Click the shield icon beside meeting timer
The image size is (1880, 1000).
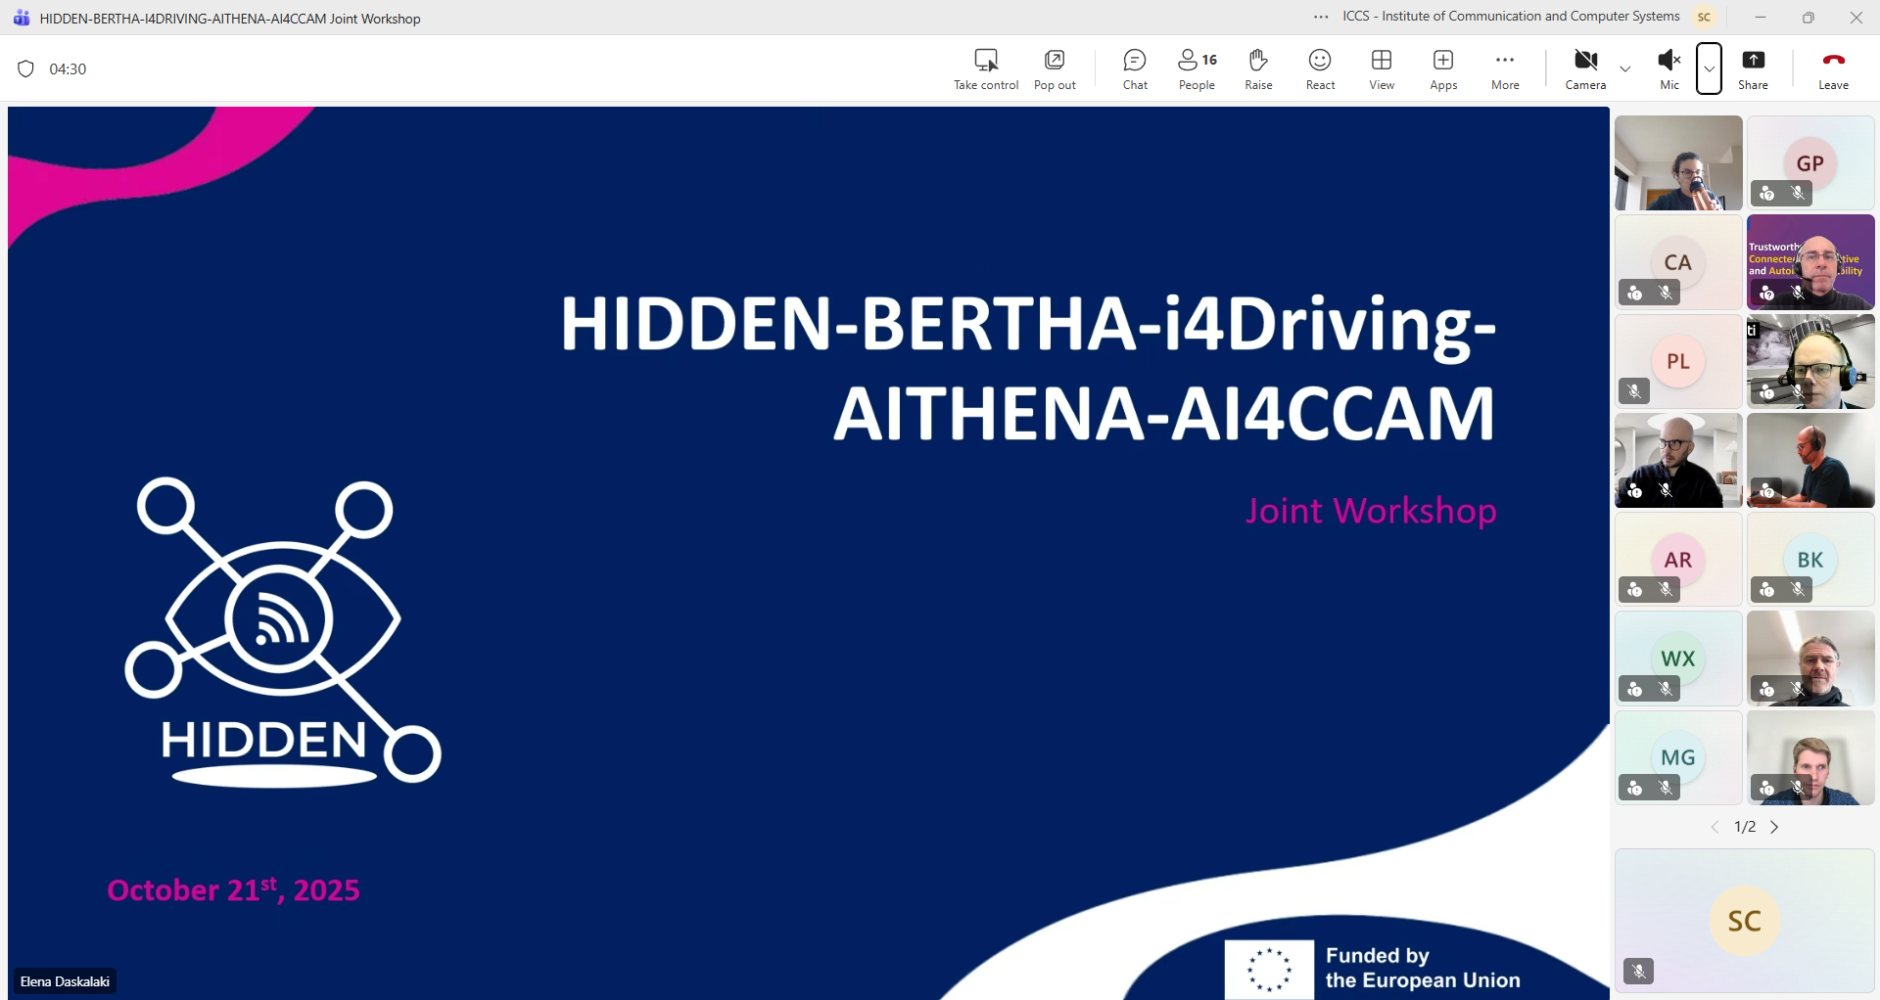pos(26,68)
